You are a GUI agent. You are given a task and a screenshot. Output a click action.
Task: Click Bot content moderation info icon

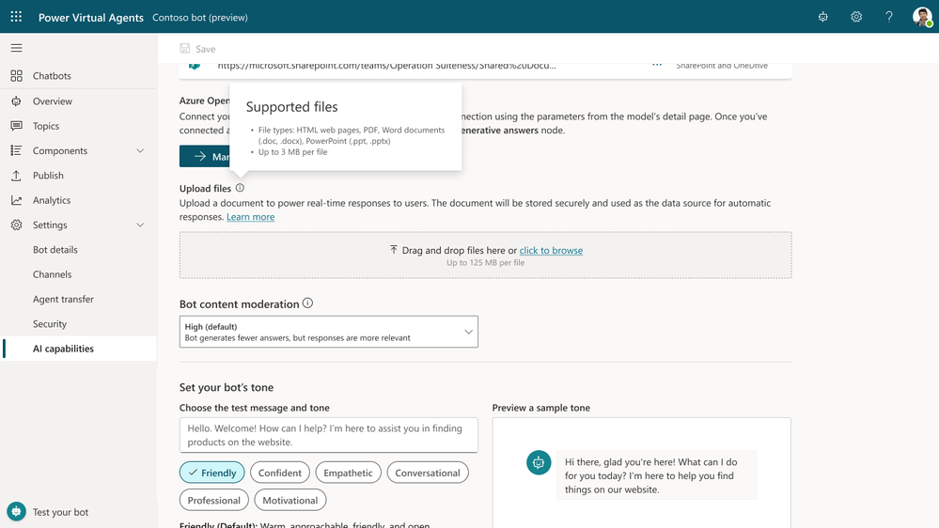tap(307, 303)
